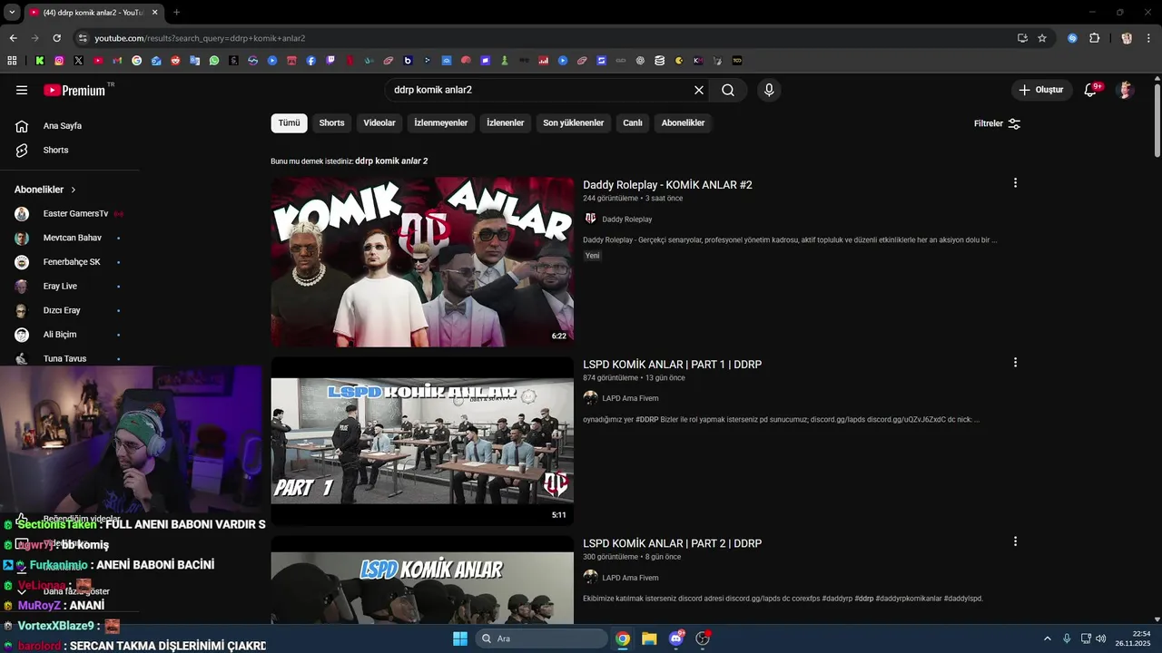Select the Videolar filter chip

click(x=379, y=123)
